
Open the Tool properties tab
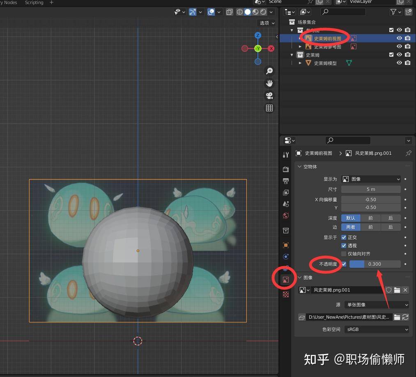point(286,155)
